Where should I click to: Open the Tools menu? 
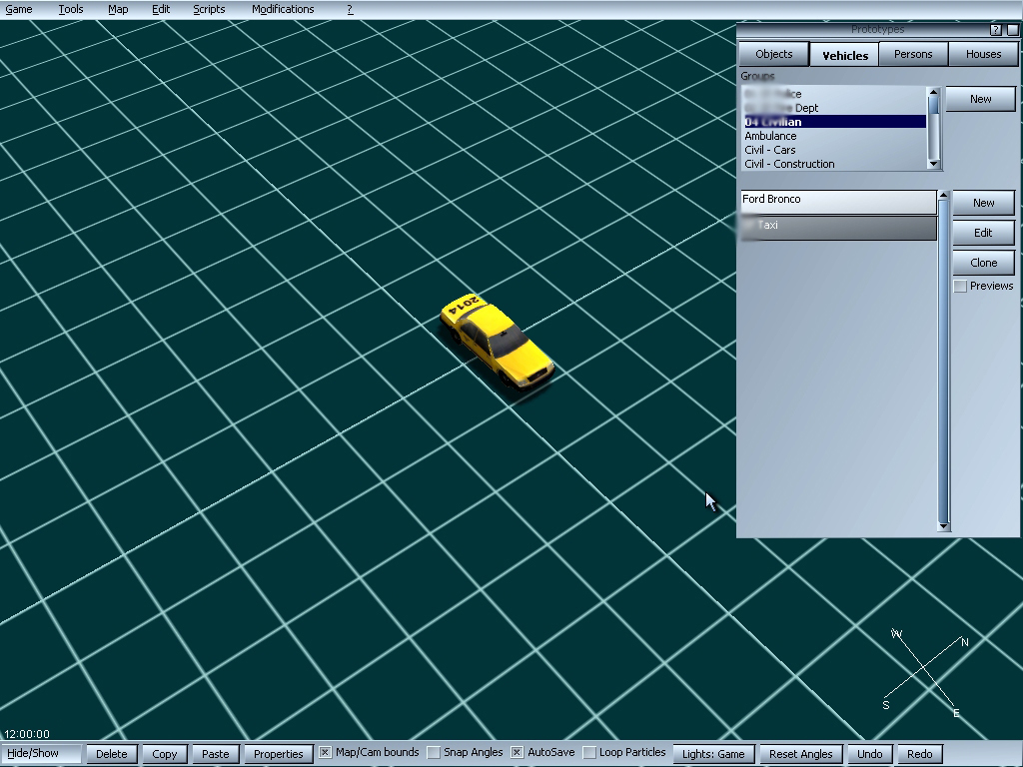71,9
